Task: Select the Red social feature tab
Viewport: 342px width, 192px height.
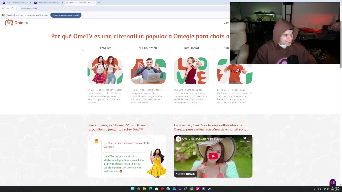Action: point(192,48)
